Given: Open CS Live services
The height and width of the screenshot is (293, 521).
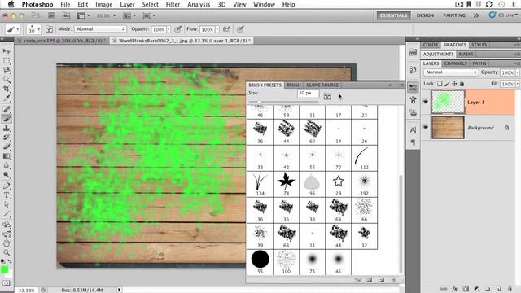Looking at the screenshot, I should (x=503, y=15).
